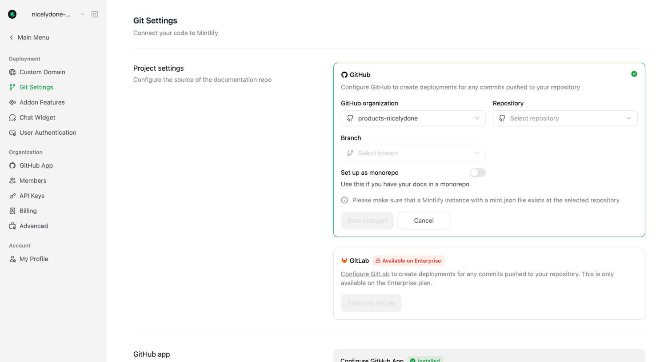Click the lock icon in Enterprise badge
672x362 pixels.
coord(378,261)
